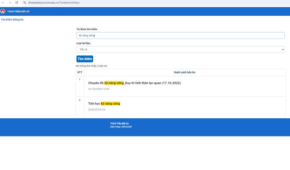Open the 'Tiết học kỹ năng sống' result
This screenshot has width=290, height=170.
coord(104,103)
